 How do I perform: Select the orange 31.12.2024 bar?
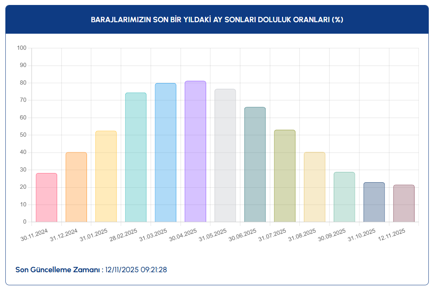pyautogui.click(x=76, y=187)
